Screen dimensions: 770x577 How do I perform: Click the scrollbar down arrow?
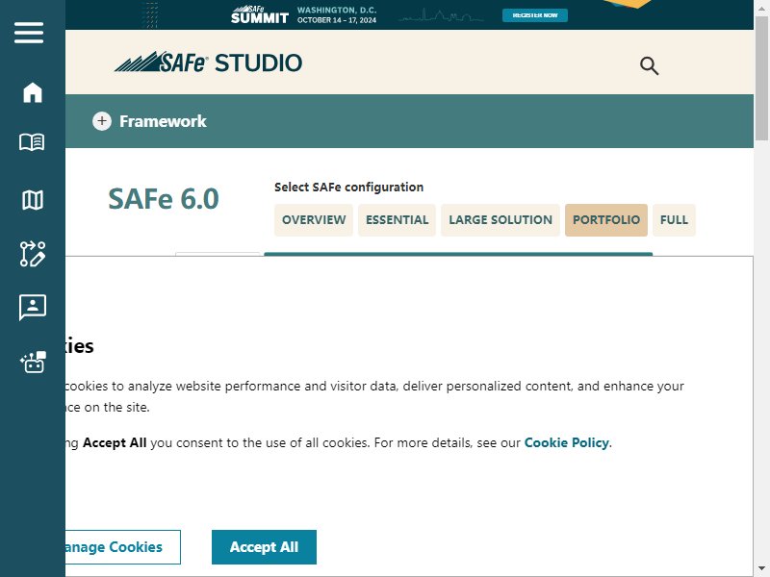[x=761, y=569]
